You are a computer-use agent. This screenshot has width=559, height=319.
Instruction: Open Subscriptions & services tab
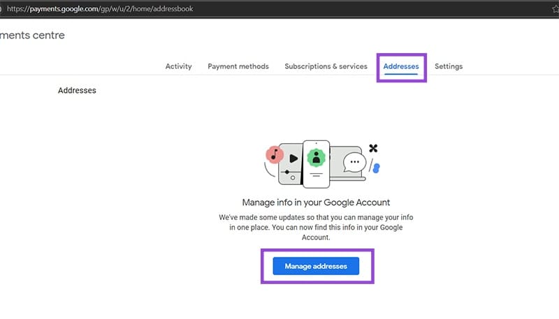(326, 66)
